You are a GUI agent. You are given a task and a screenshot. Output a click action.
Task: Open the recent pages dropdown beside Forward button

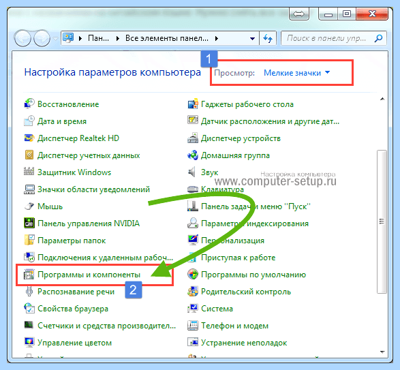pyautogui.click(x=55, y=39)
